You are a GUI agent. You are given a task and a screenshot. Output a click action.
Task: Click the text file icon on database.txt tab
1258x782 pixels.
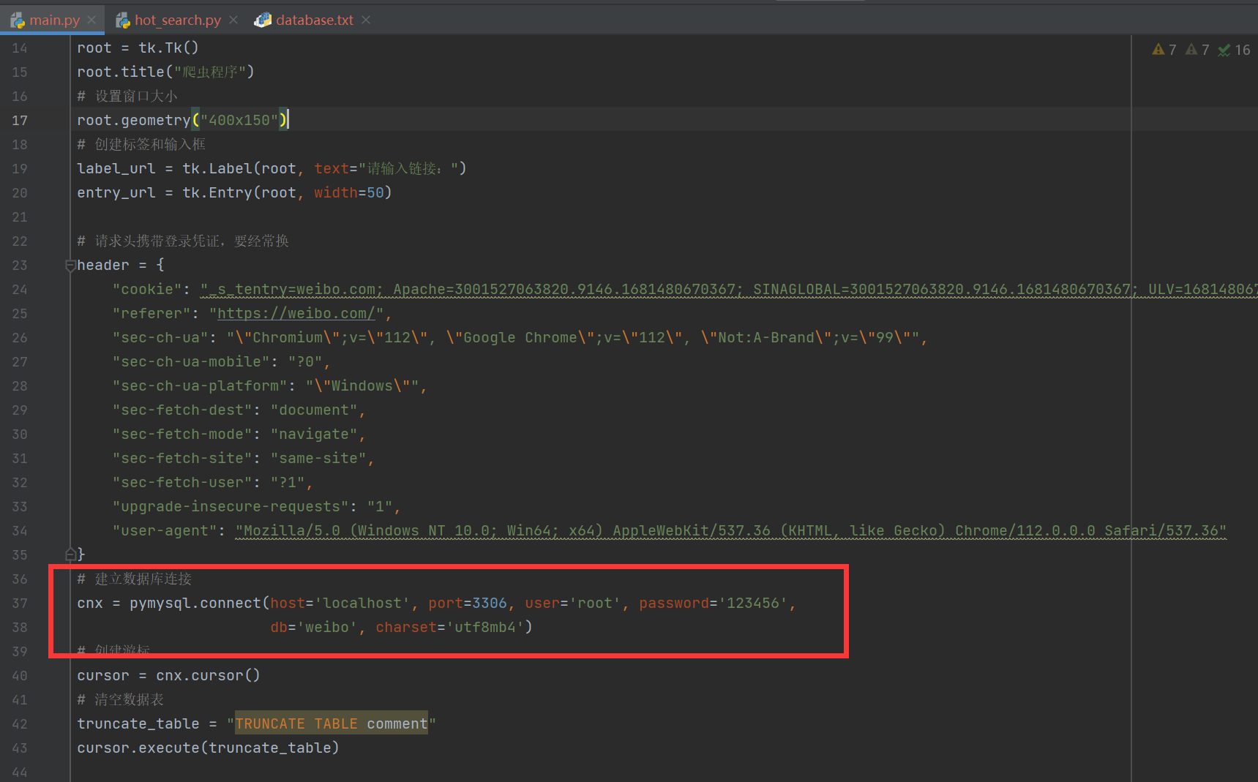point(263,20)
